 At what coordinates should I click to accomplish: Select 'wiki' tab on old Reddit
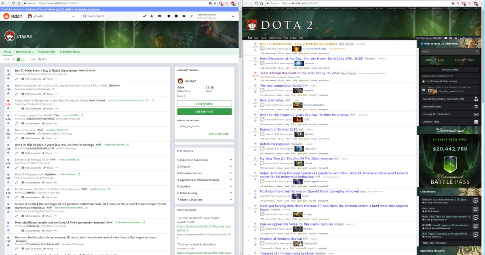point(301,38)
